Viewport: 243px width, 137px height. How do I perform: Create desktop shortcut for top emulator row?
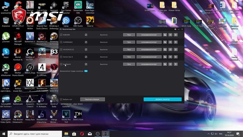point(165,35)
